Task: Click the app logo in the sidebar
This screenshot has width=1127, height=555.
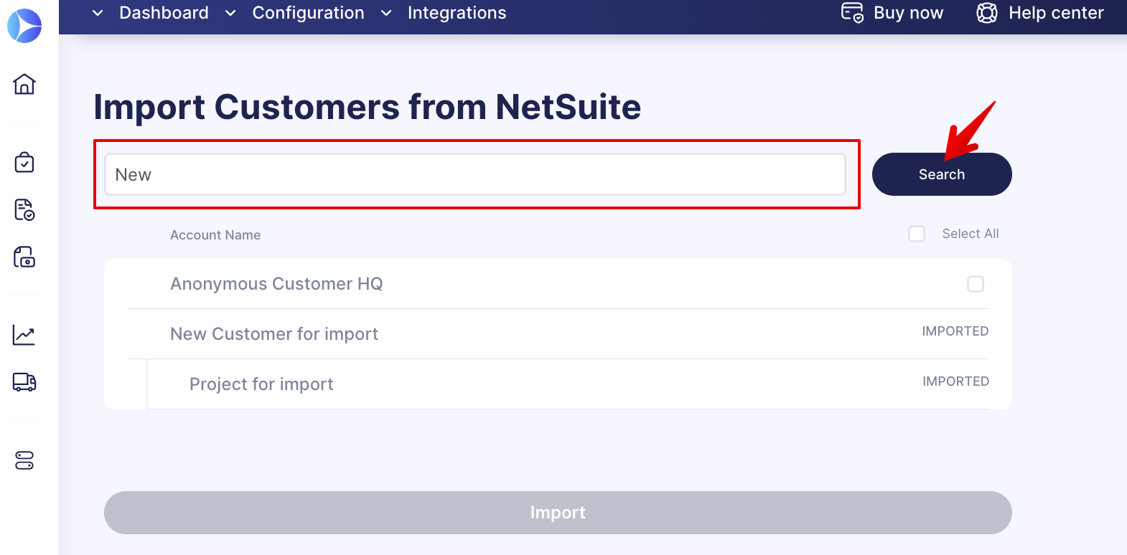Action: click(x=24, y=26)
